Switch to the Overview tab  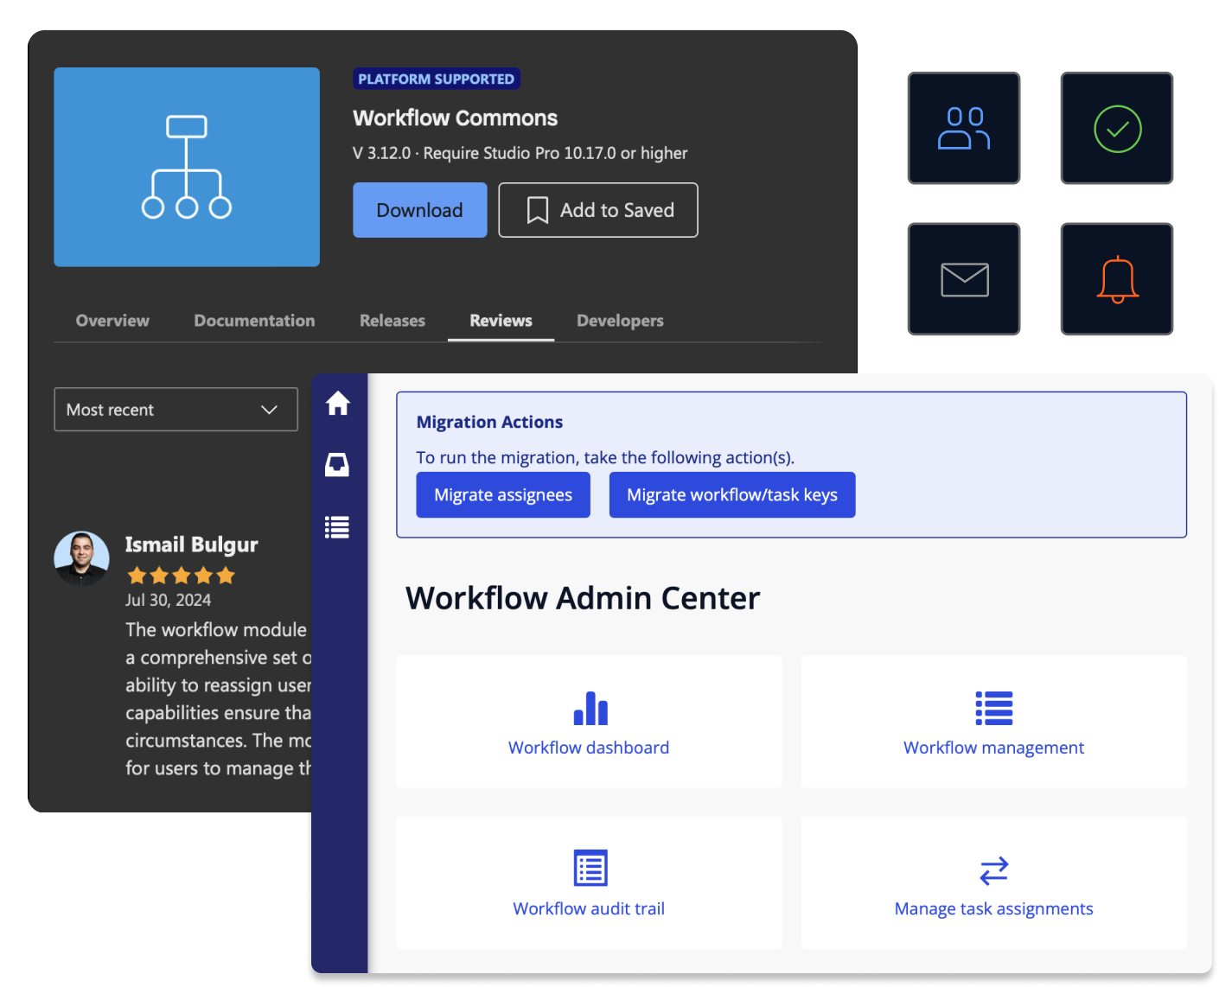[112, 321]
